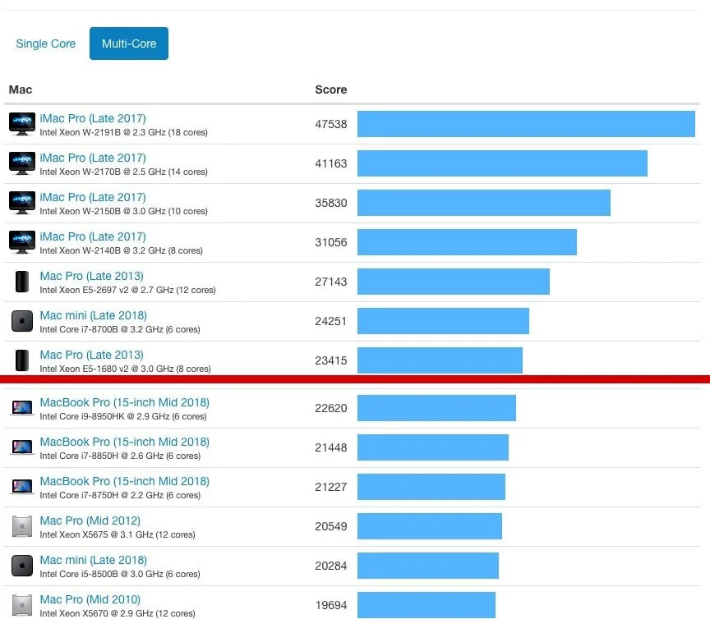This screenshot has height=619, width=710.
Task: Select the score value 21227
Action: click(331, 487)
